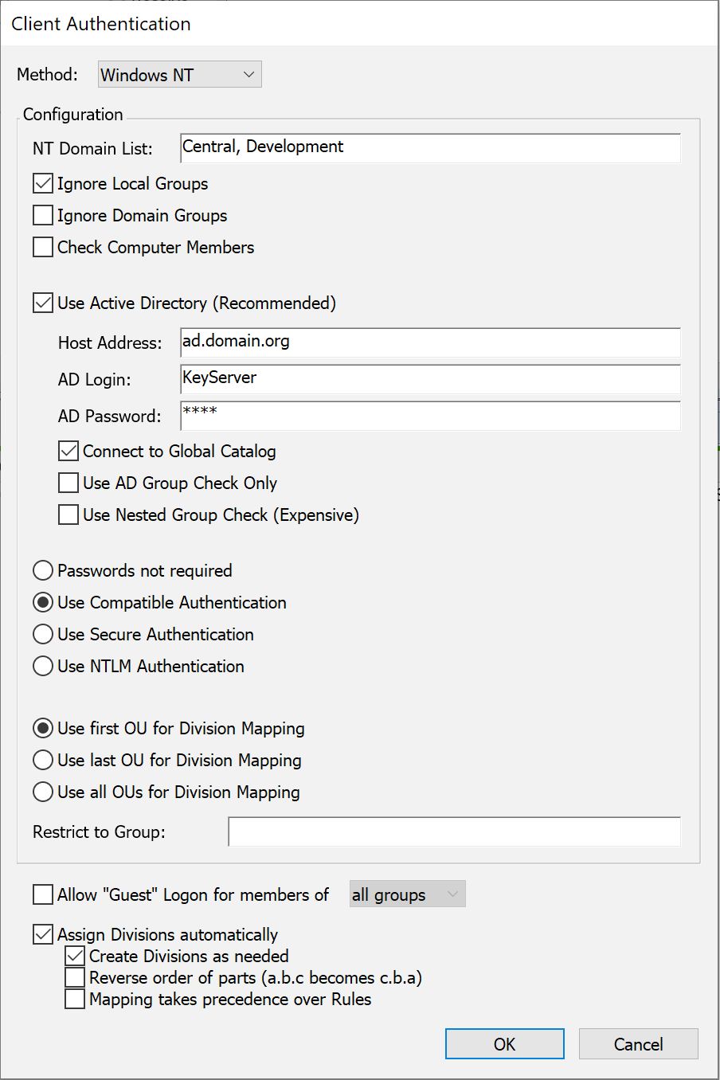
Task: Open the Method dropdown showing Windows NT
Action: coord(180,75)
